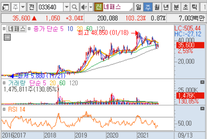Click the red 35,600 price axis tag
The height and width of the screenshot is (139, 207).
(x=190, y=45)
